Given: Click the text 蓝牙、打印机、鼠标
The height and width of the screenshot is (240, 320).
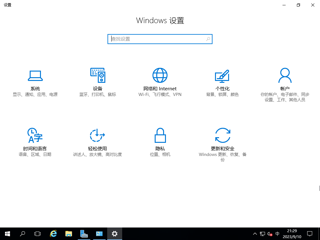Looking at the screenshot, I should 97,94.
